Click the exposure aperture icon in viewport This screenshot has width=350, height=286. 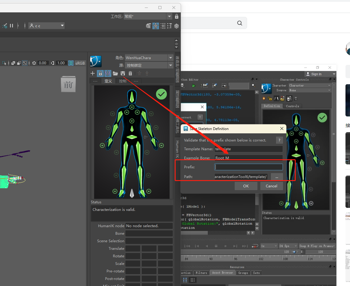click(x=34, y=63)
